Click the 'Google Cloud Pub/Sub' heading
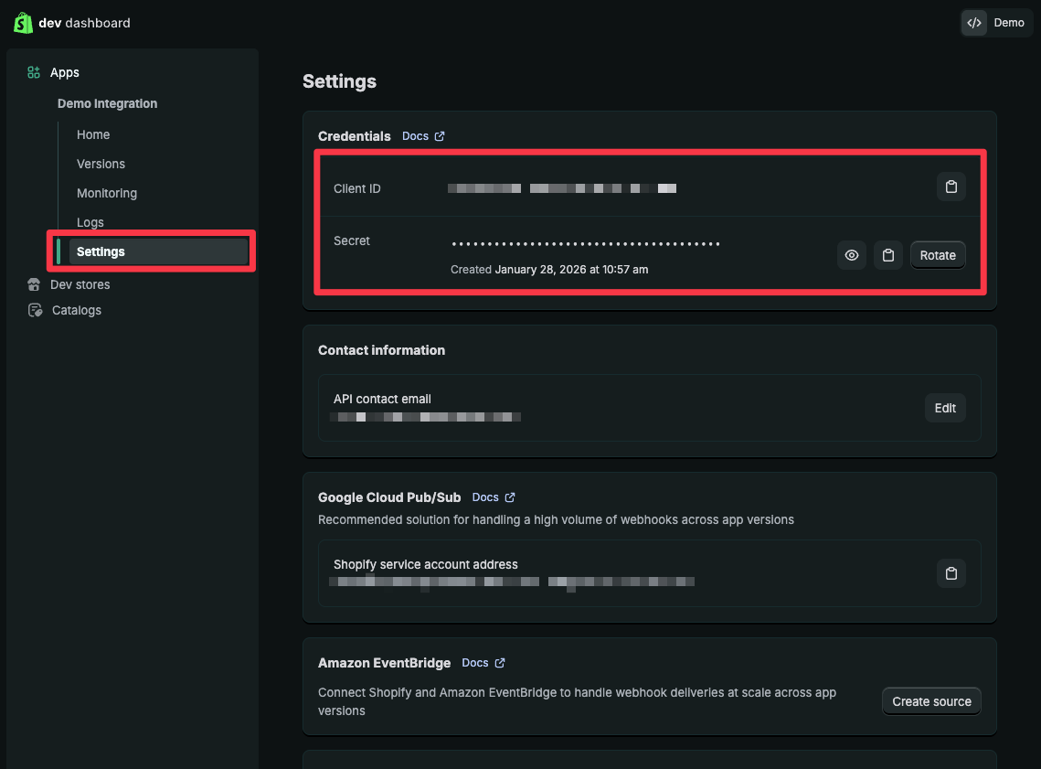 tap(389, 497)
